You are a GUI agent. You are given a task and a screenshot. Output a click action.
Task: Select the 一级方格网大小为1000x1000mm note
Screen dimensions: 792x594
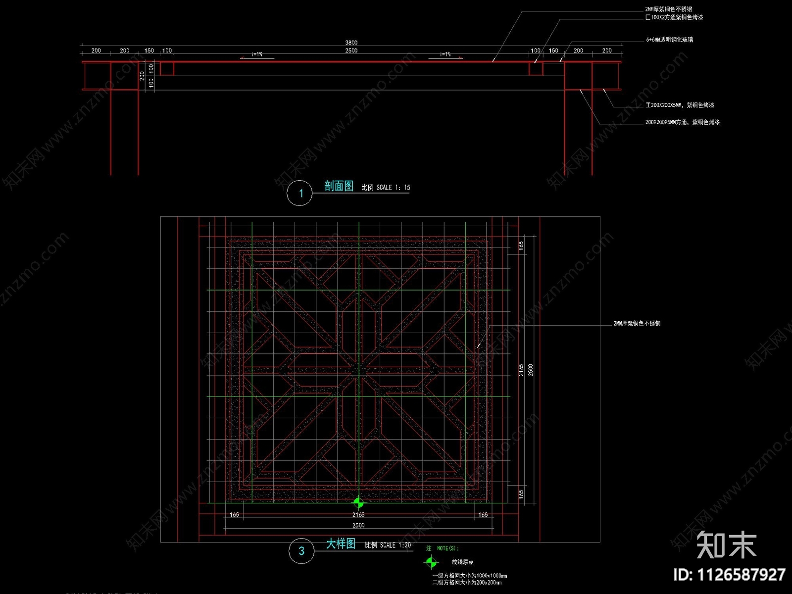(x=470, y=576)
